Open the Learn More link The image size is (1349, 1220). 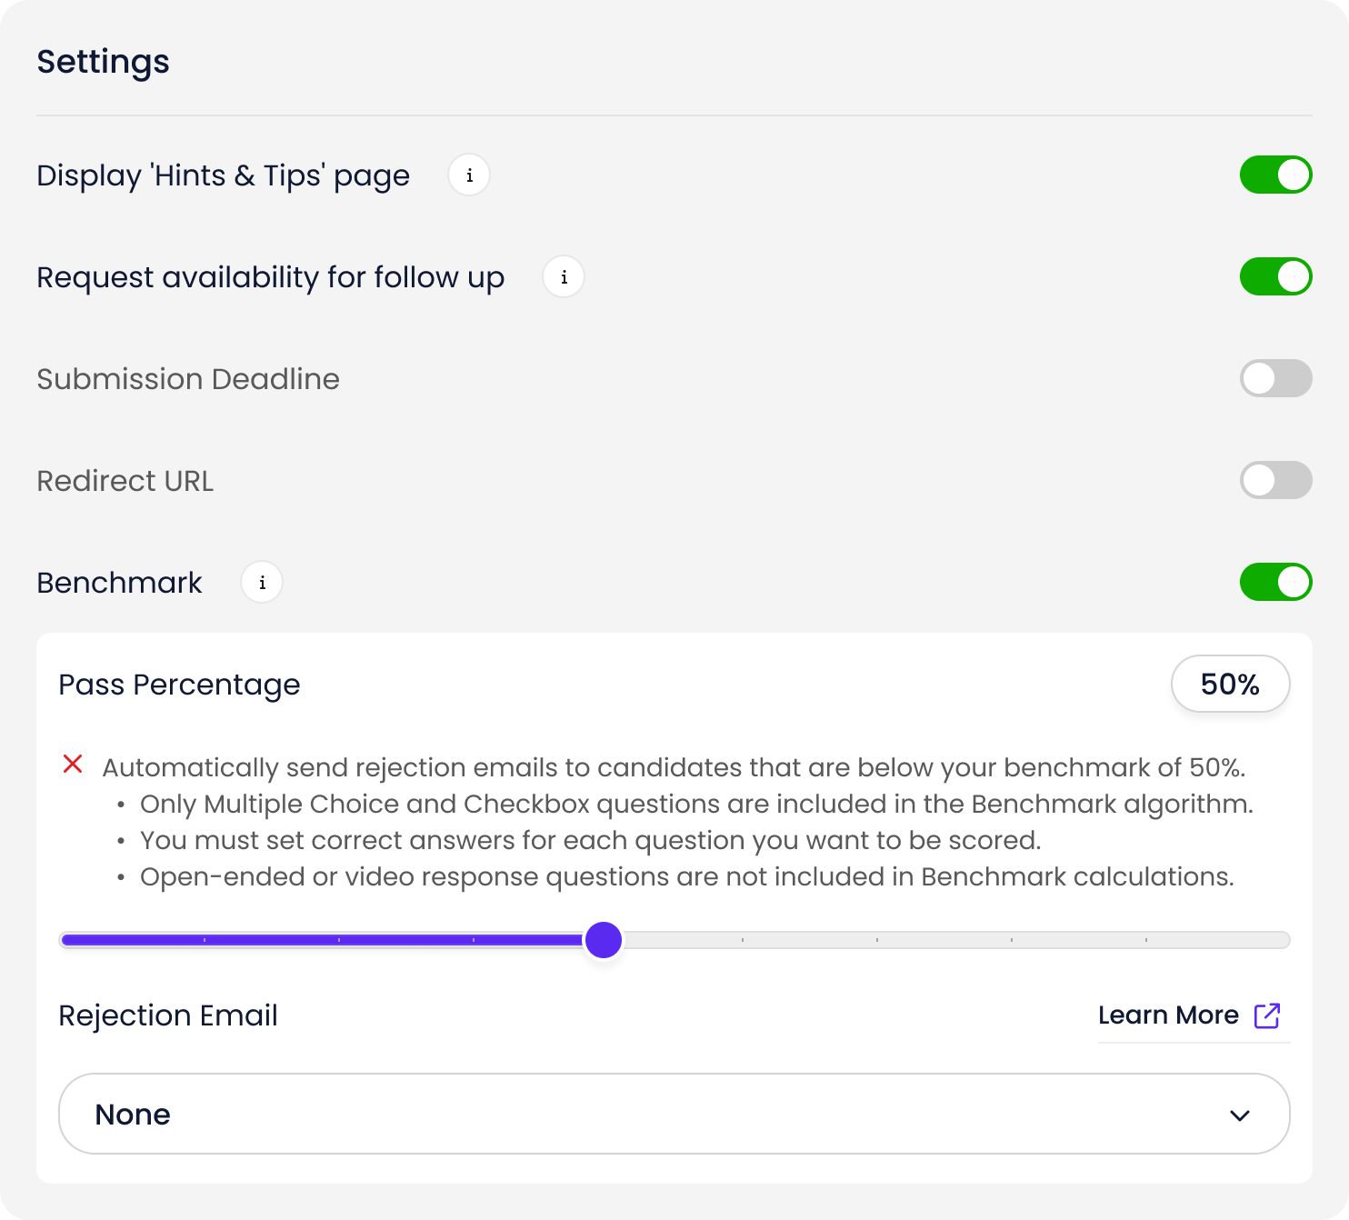click(x=1168, y=1015)
